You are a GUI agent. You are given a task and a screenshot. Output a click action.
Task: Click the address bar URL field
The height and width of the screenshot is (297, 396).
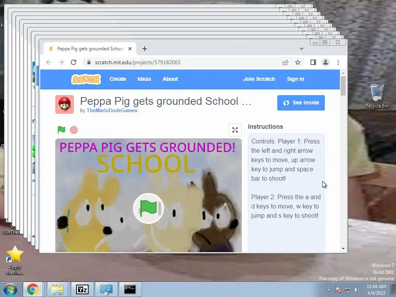[x=182, y=62]
